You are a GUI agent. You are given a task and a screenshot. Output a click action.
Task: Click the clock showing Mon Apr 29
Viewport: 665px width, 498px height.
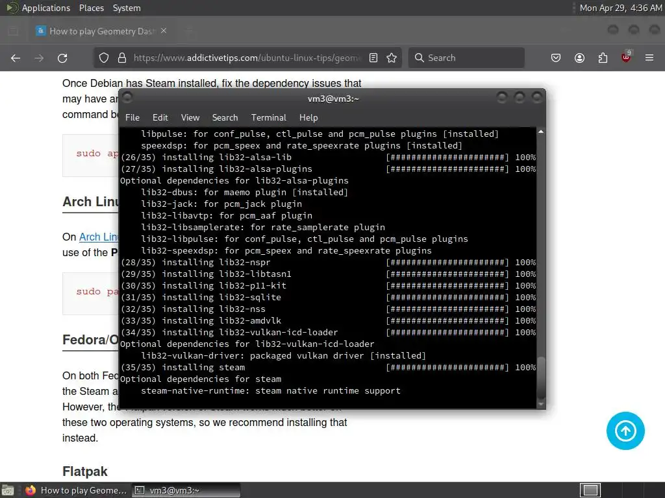(x=620, y=8)
